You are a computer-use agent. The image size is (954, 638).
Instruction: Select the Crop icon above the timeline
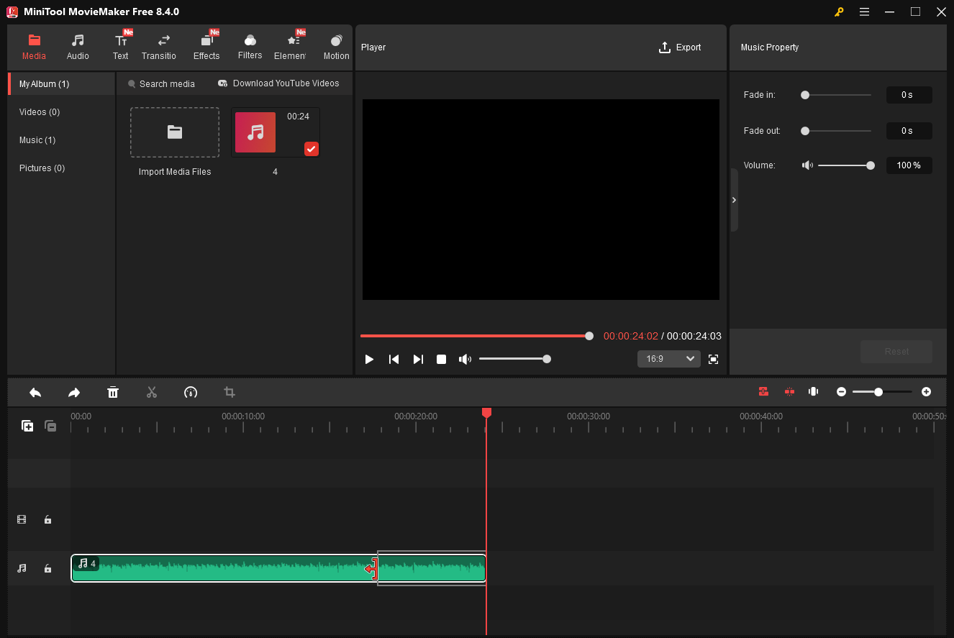tap(230, 392)
